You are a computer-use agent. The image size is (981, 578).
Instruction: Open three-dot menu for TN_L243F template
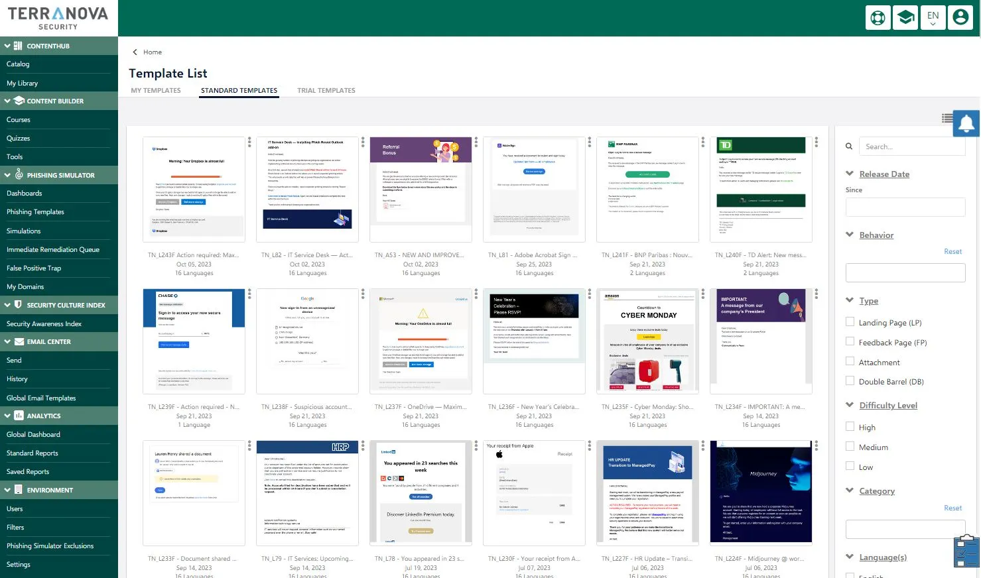249,142
